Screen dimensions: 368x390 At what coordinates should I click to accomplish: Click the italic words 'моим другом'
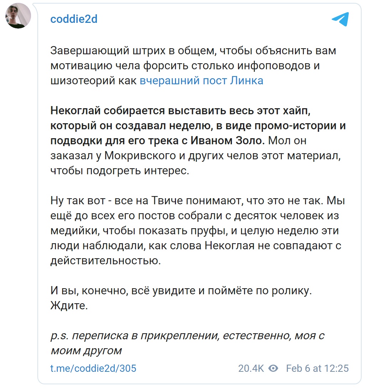pos(86,350)
